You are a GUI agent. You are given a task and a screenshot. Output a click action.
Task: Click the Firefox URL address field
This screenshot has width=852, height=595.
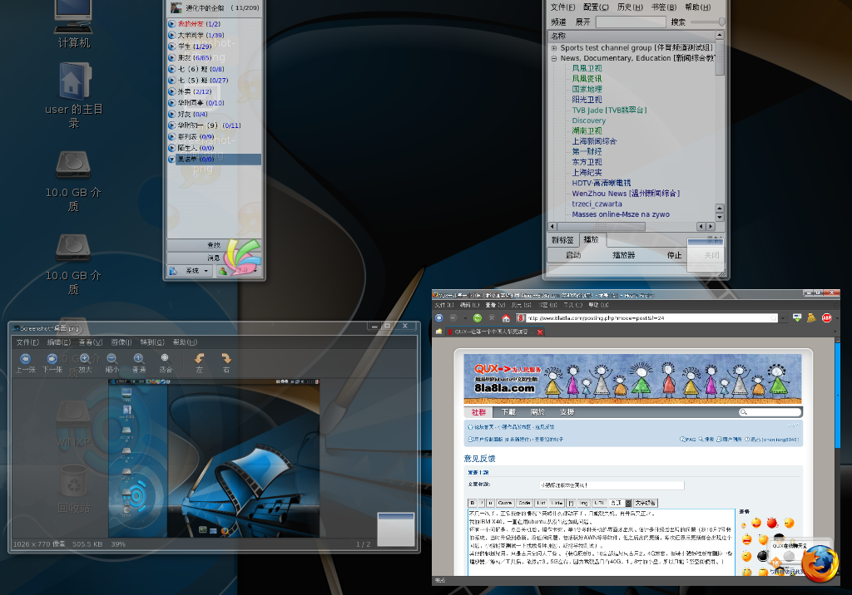coord(647,318)
